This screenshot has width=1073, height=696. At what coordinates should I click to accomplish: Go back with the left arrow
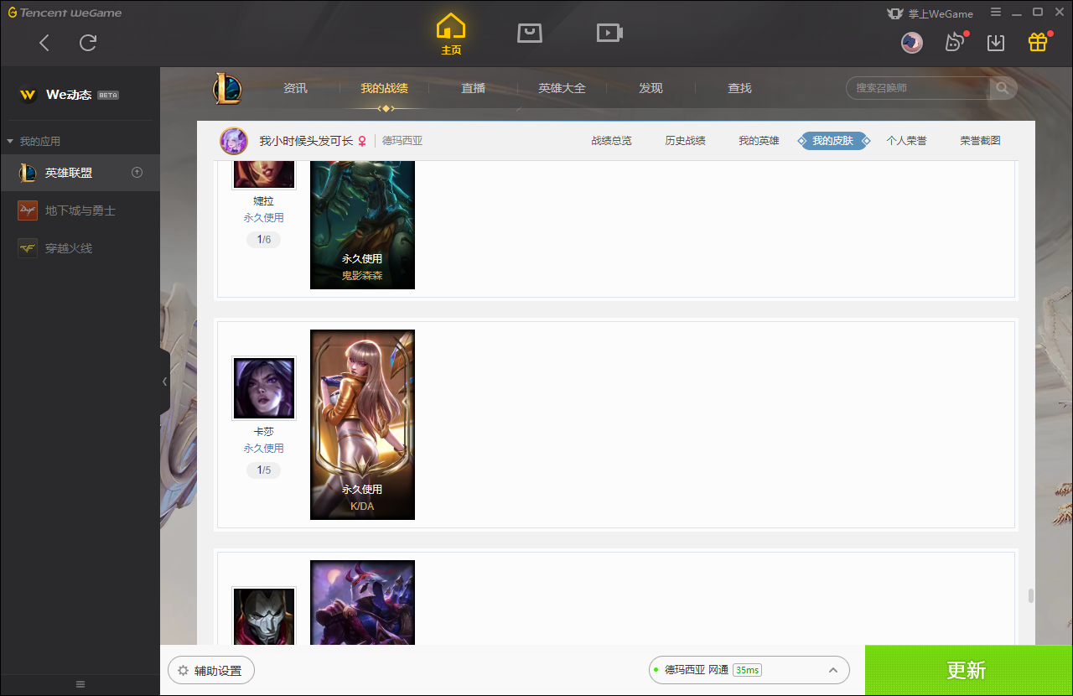pyautogui.click(x=44, y=43)
